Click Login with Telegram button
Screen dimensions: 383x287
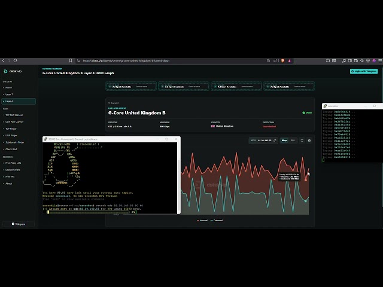[x=364, y=71]
